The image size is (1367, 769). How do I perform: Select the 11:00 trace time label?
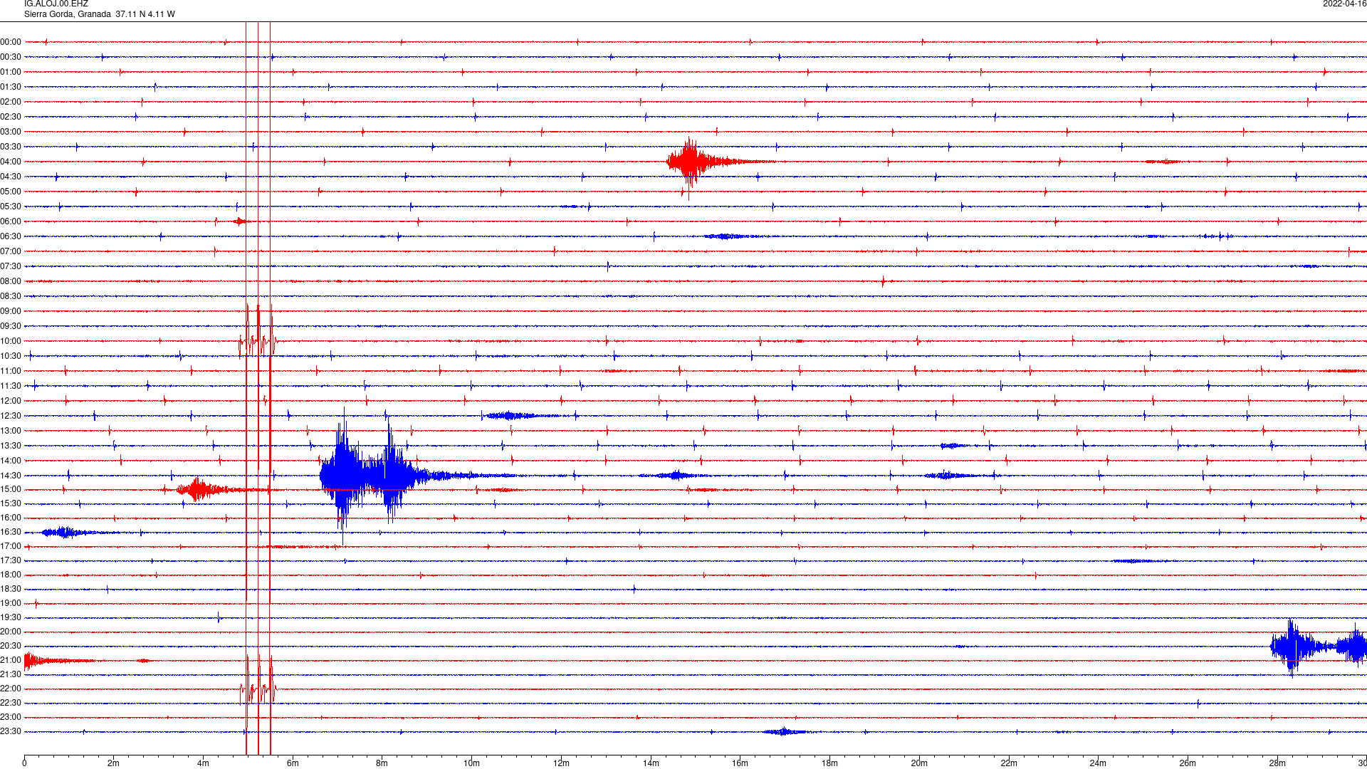click(11, 371)
